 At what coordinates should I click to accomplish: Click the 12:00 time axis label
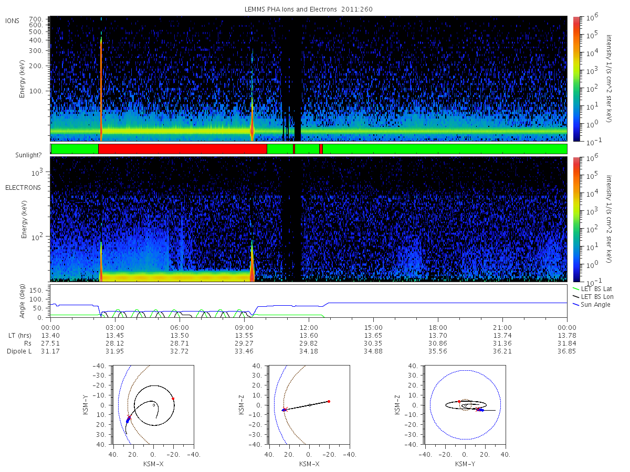(309, 327)
